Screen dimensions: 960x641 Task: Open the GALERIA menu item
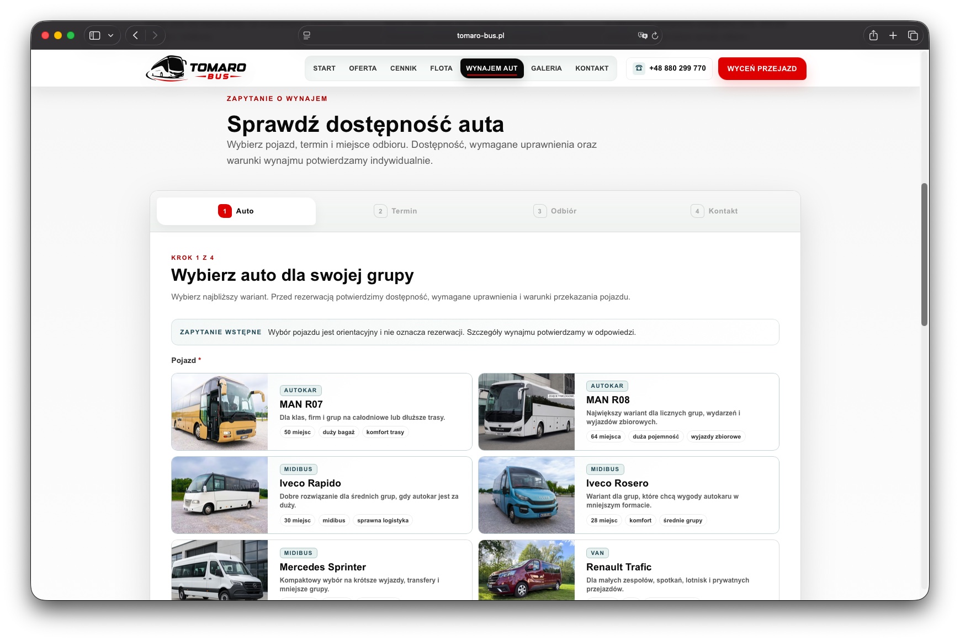pos(547,68)
